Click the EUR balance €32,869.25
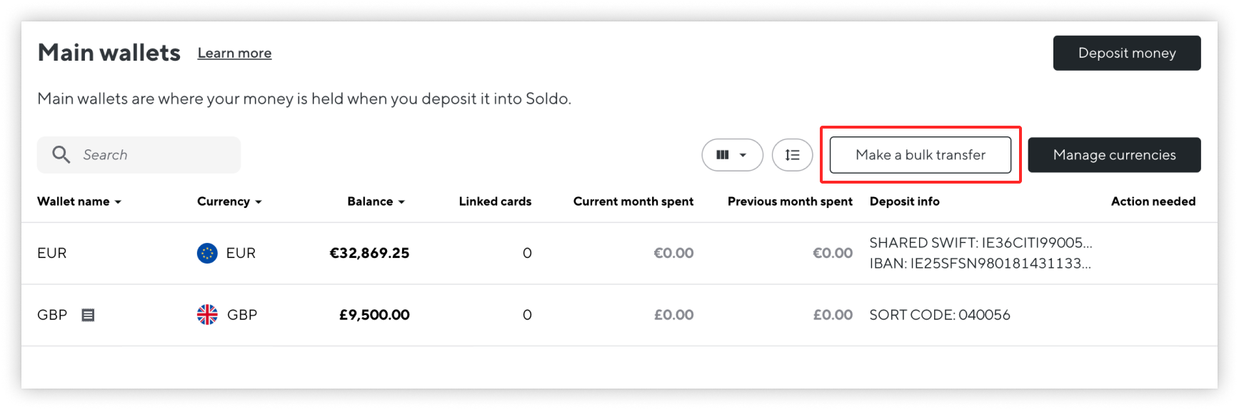This screenshot has width=1239, height=410. pos(369,253)
